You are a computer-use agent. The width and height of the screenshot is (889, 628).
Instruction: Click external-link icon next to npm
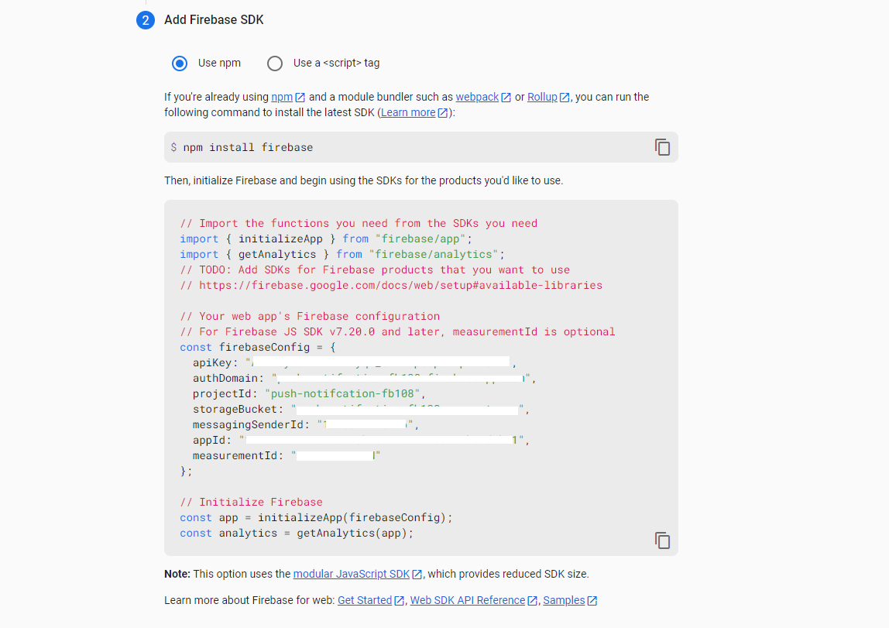coord(300,98)
